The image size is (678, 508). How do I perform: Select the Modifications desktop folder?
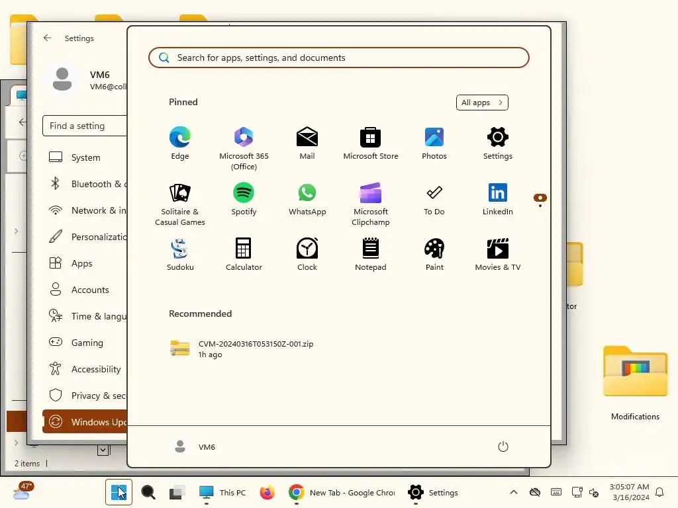(635, 383)
